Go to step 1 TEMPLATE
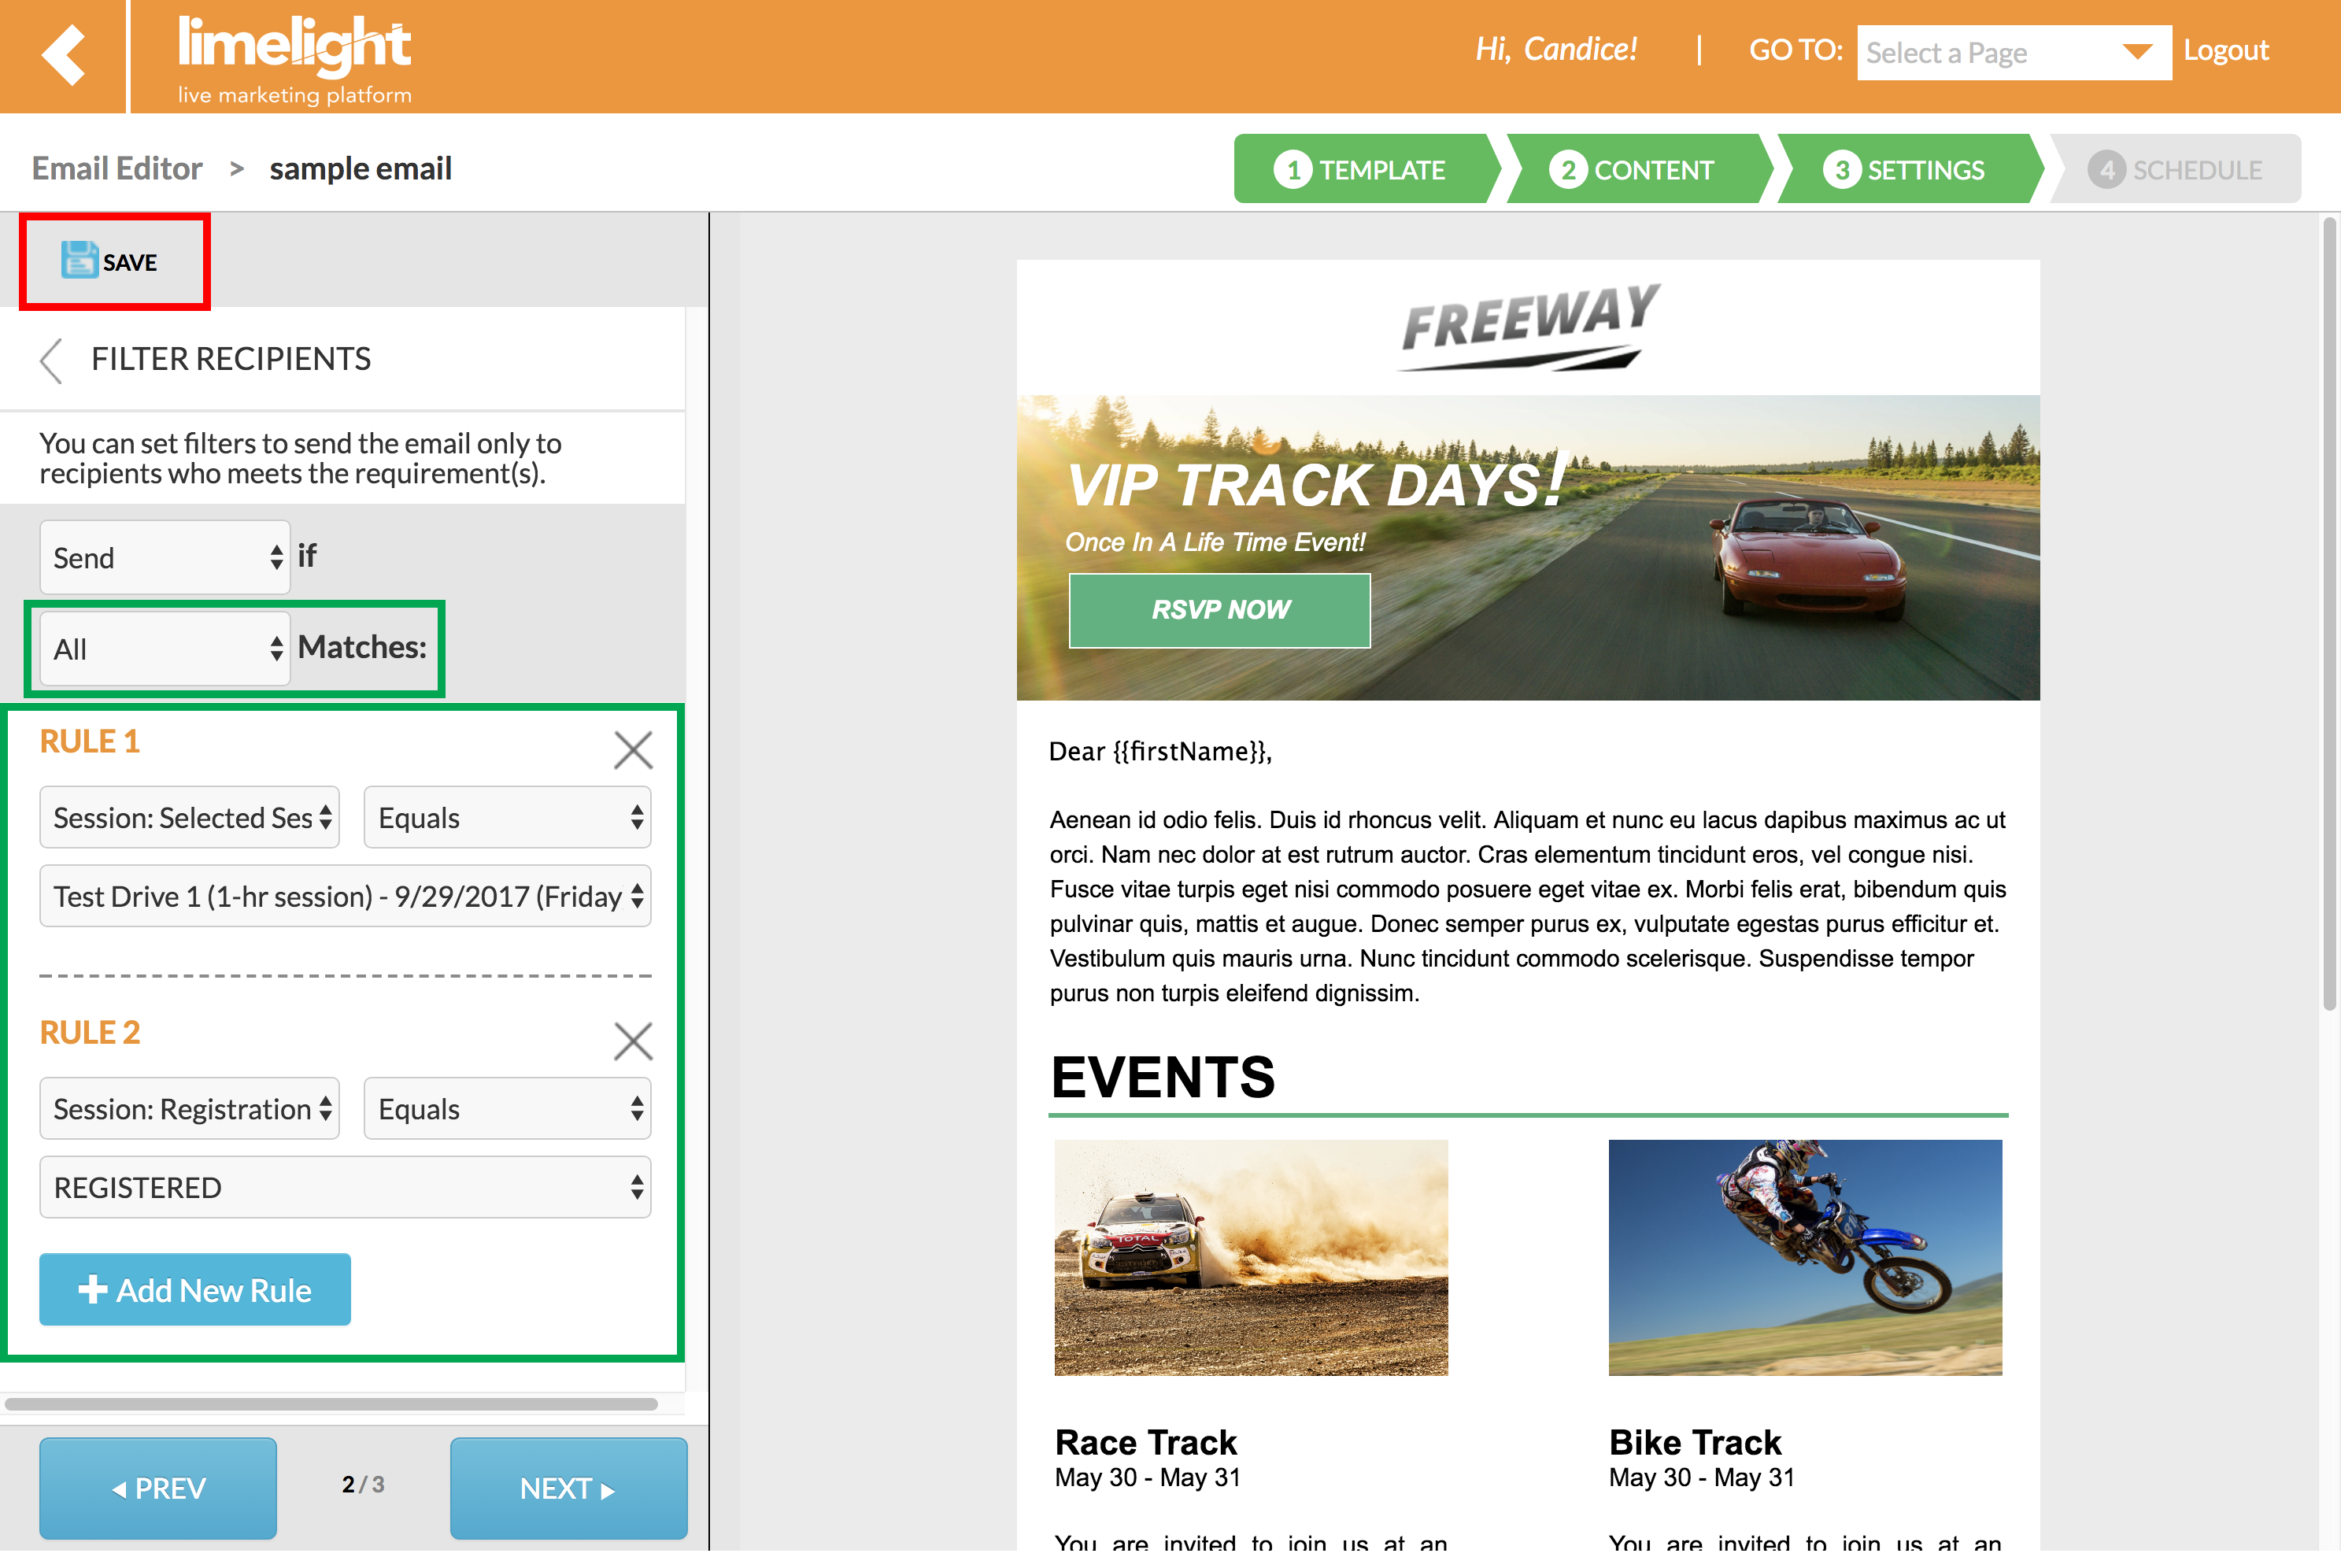2341x1568 pixels. [x=1361, y=169]
